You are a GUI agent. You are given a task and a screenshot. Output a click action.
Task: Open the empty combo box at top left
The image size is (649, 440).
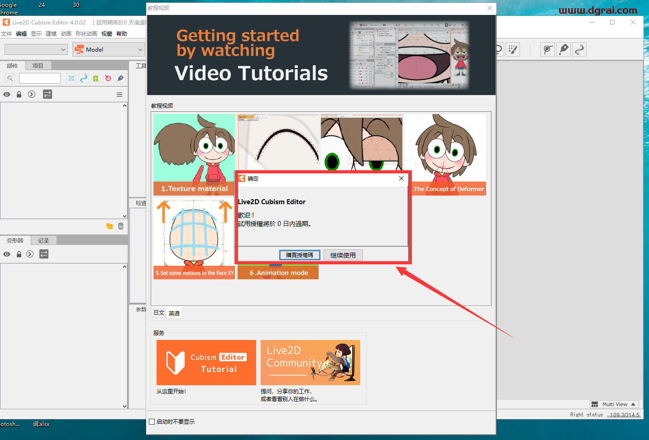[x=36, y=49]
